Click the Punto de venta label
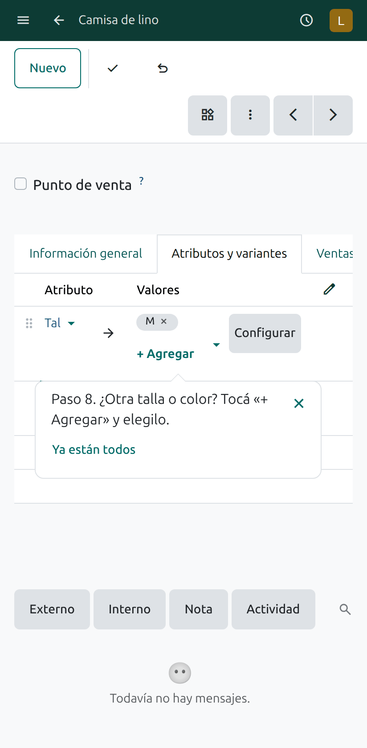Screen dimensions: 367x748 coord(82,185)
